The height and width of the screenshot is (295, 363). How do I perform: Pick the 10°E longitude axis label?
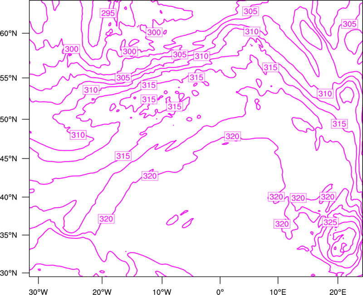(278, 292)
